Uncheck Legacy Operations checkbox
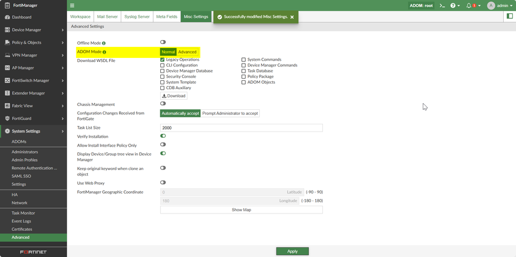Screen dimensions: 516x257 [163, 60]
